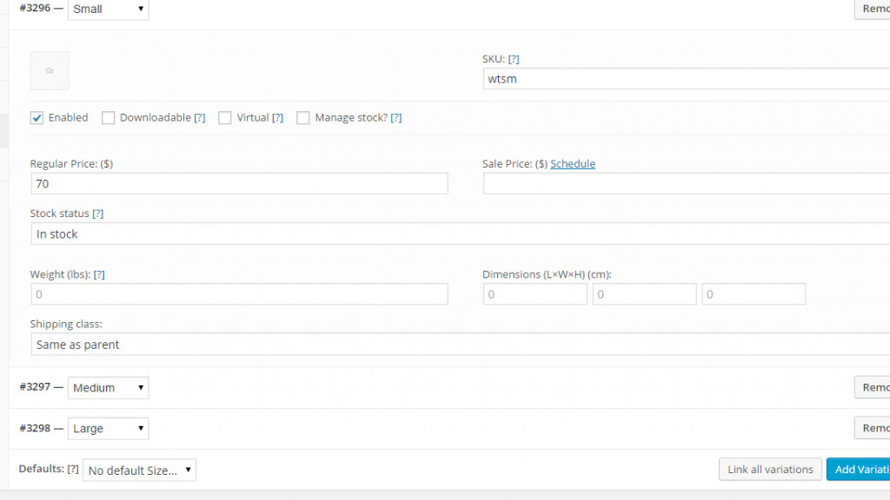The image size is (890, 500).
Task: Check the Manage stock? checkbox
Action: 303,118
